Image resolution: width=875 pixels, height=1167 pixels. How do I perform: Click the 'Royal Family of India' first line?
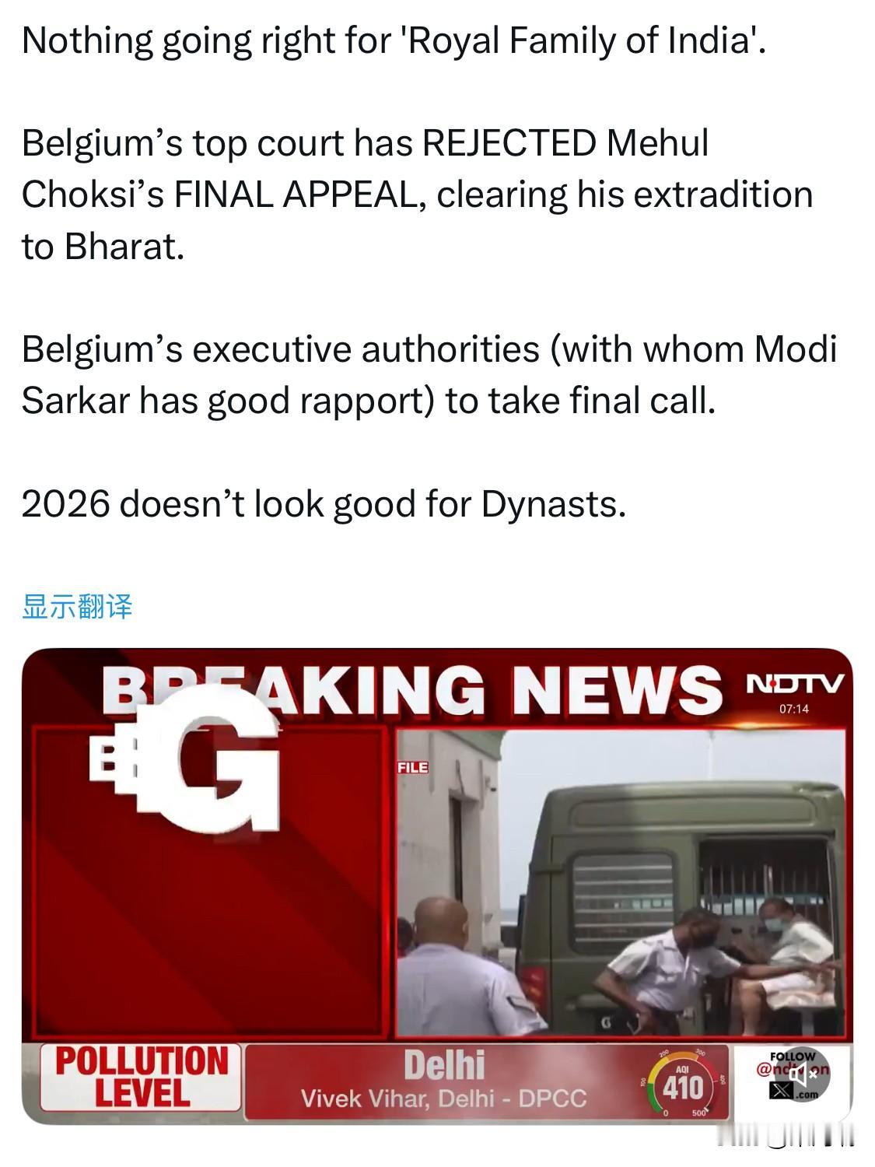tap(394, 40)
